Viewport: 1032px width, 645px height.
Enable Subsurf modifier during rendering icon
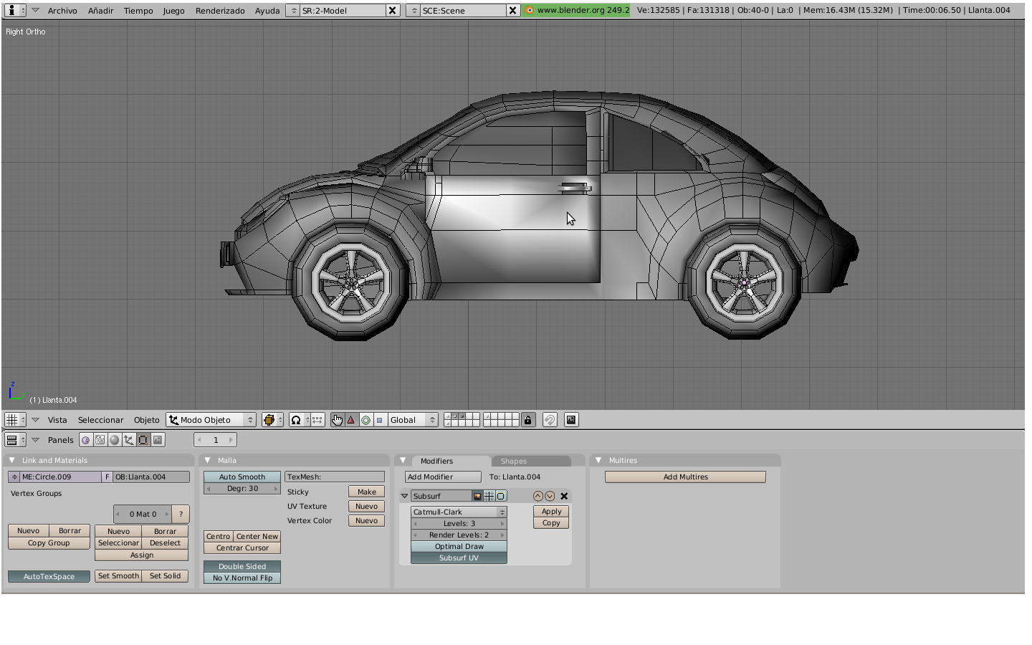tap(477, 496)
